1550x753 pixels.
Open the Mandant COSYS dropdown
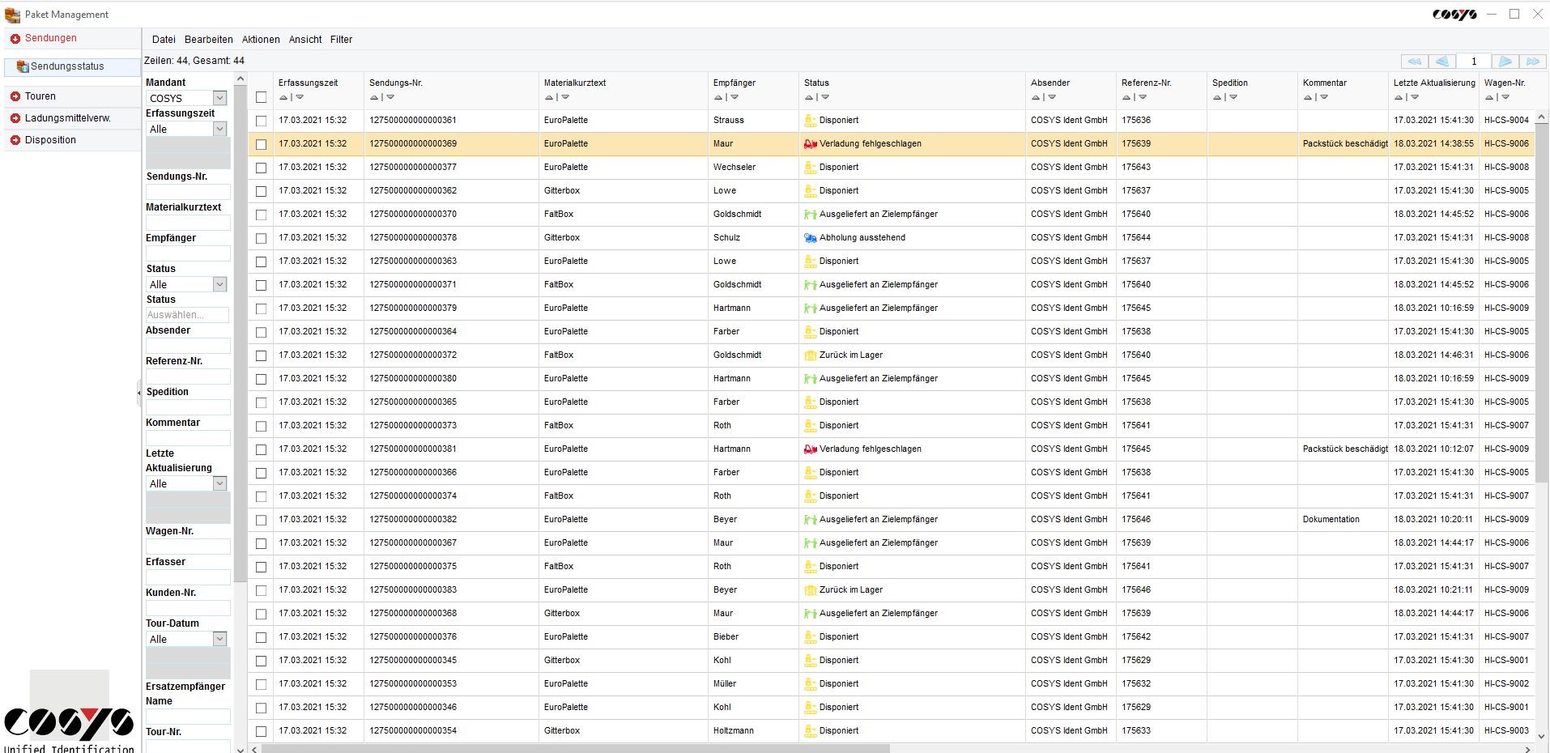click(219, 98)
